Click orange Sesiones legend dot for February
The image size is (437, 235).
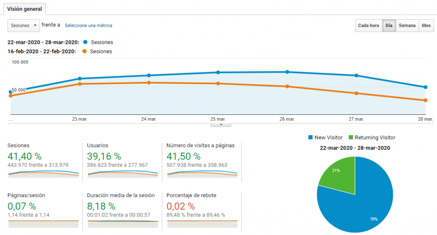(84, 51)
